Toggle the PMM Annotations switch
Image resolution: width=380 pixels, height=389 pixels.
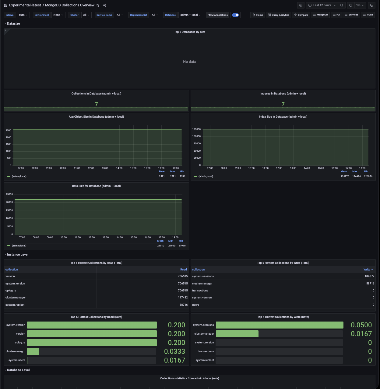pyautogui.click(x=235, y=15)
